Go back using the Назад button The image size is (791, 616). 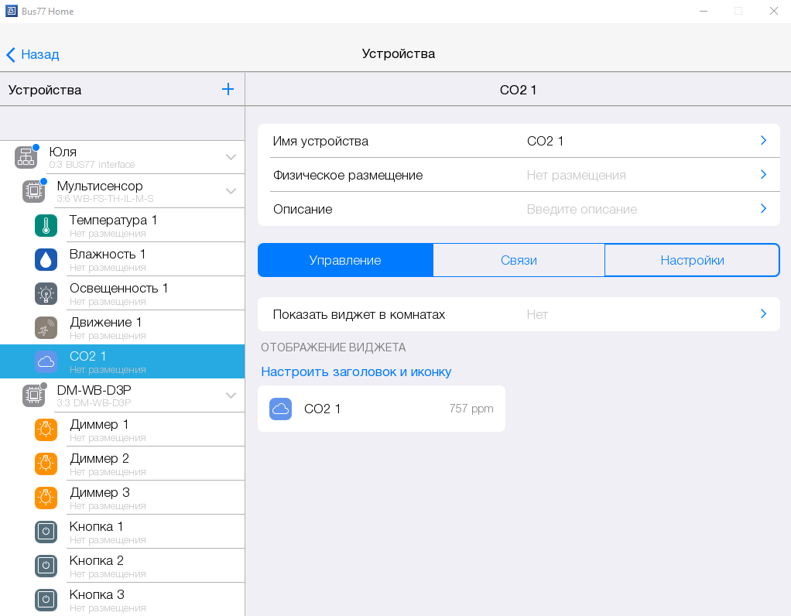point(33,54)
